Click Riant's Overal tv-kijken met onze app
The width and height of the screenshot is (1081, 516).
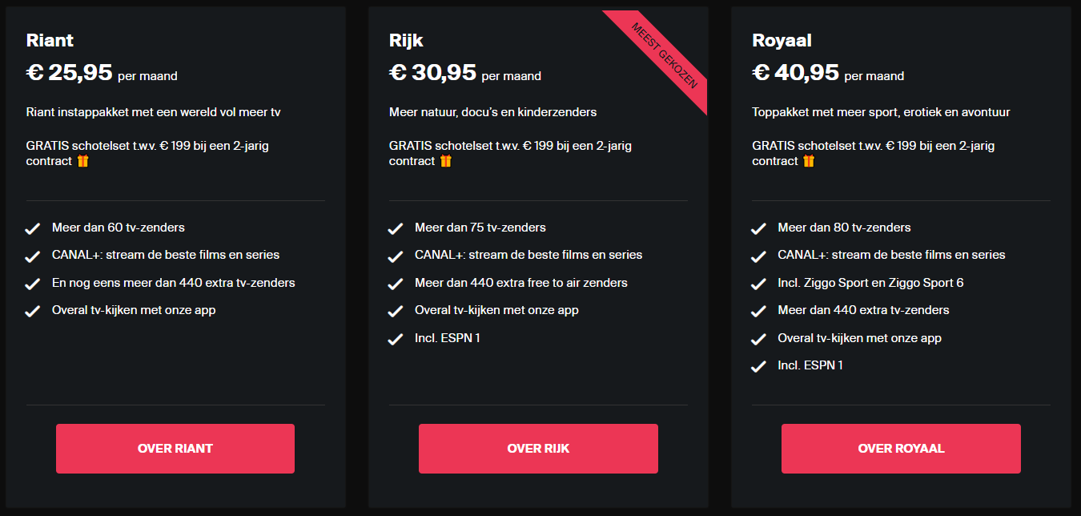pos(134,310)
